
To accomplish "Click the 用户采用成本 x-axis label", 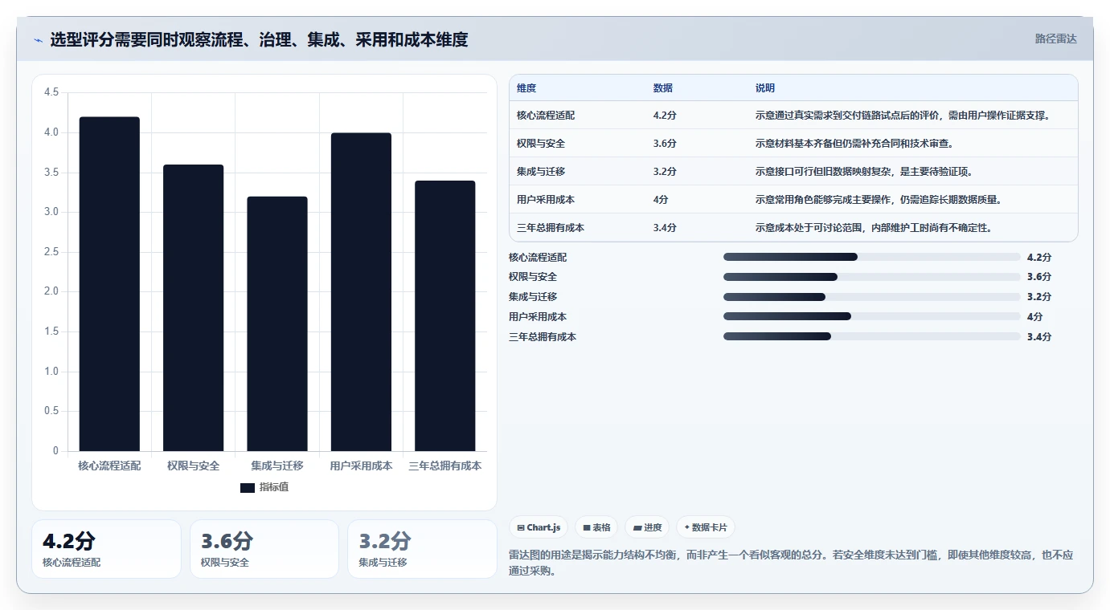I will point(361,466).
